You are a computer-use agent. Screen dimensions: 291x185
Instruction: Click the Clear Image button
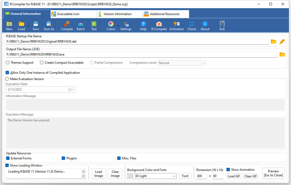coord(115,174)
